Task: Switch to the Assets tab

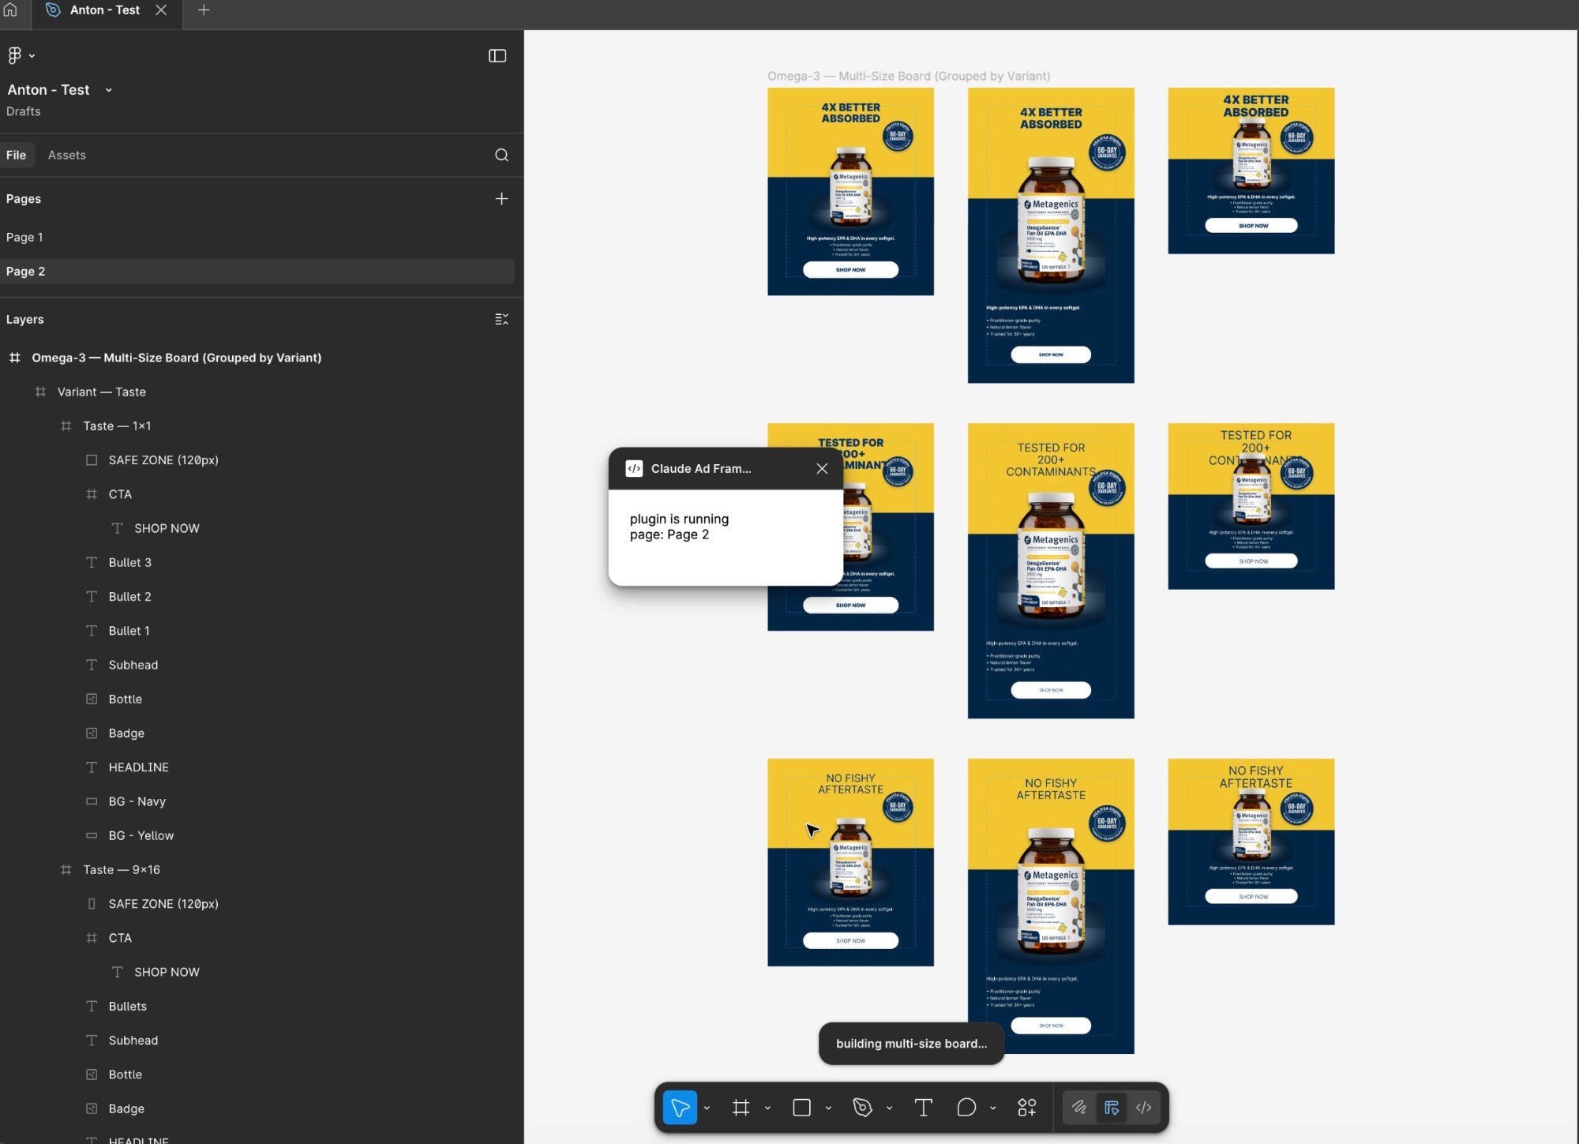Action: coord(66,155)
